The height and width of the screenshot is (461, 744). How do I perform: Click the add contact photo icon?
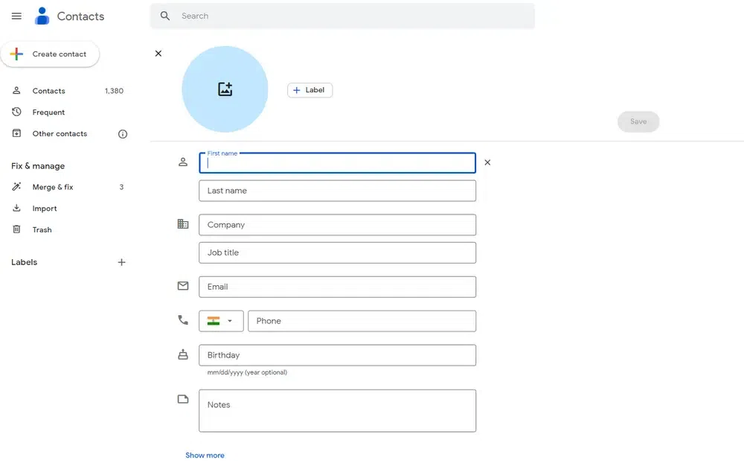point(225,89)
